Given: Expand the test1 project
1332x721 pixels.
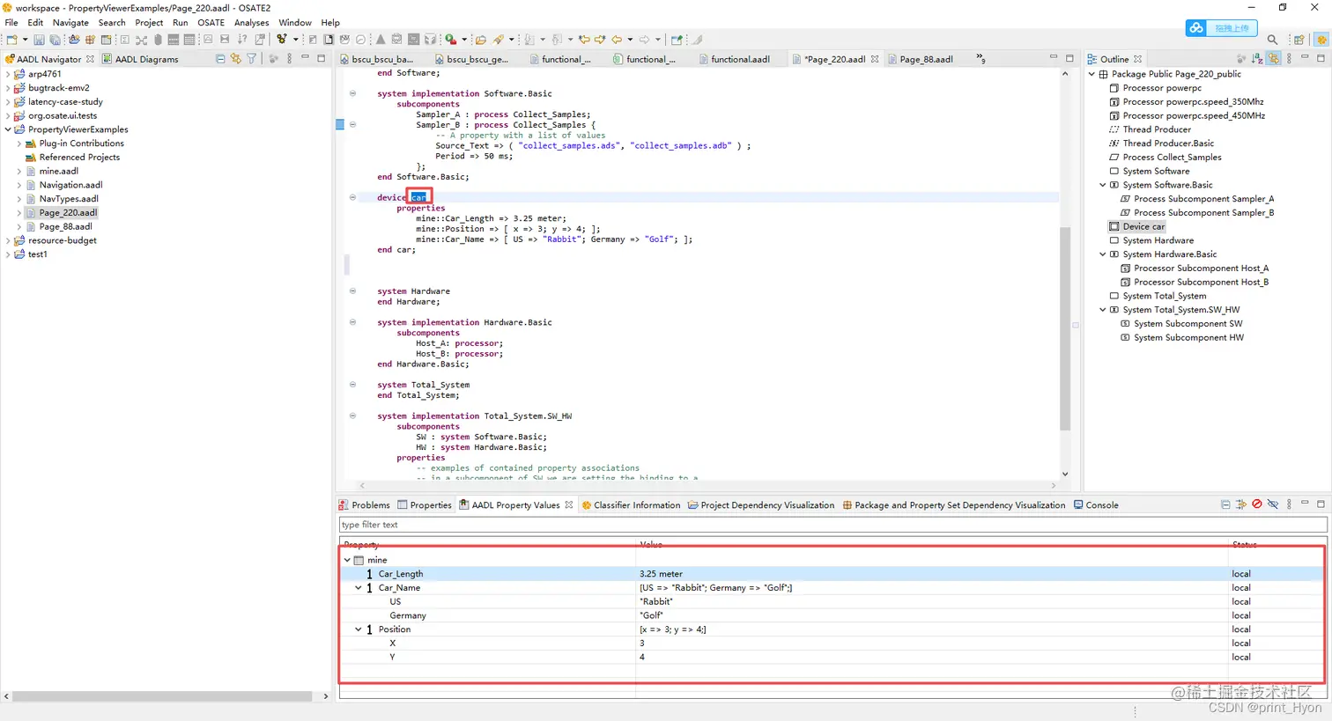Looking at the screenshot, I should 8,254.
